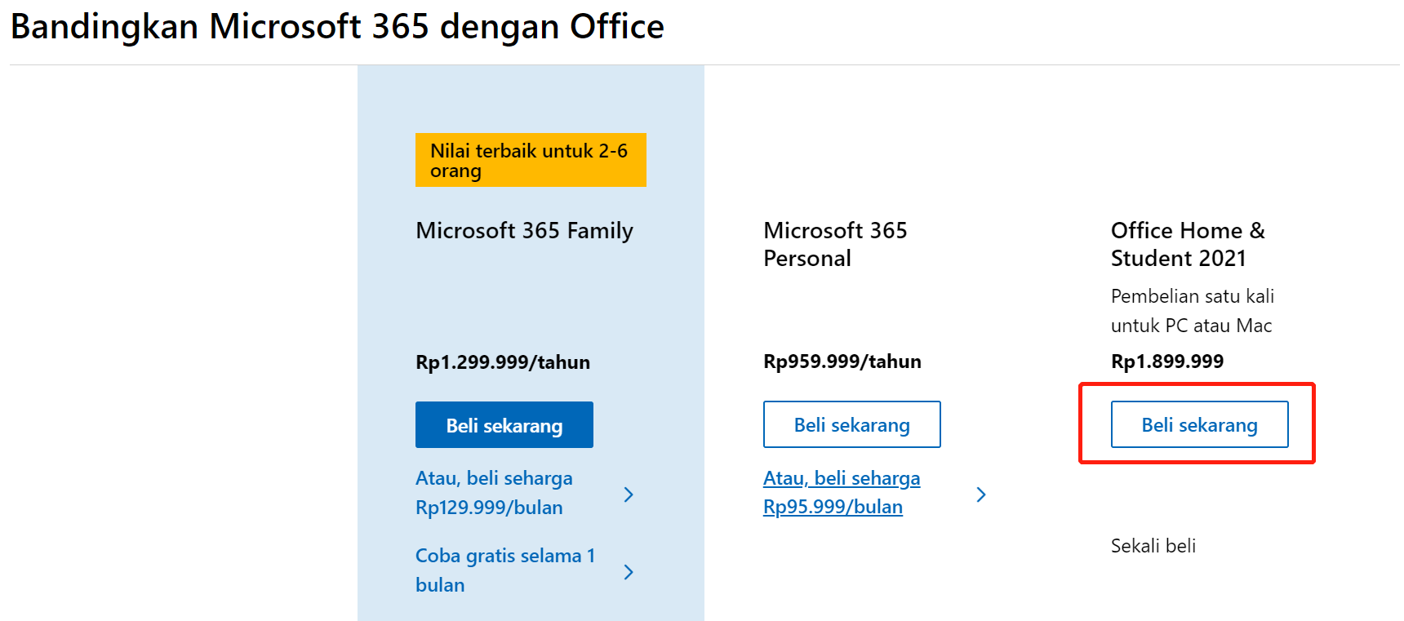This screenshot has width=1404, height=621.
Task: Select the Microsoft 365 Family heading
Action: tap(524, 231)
